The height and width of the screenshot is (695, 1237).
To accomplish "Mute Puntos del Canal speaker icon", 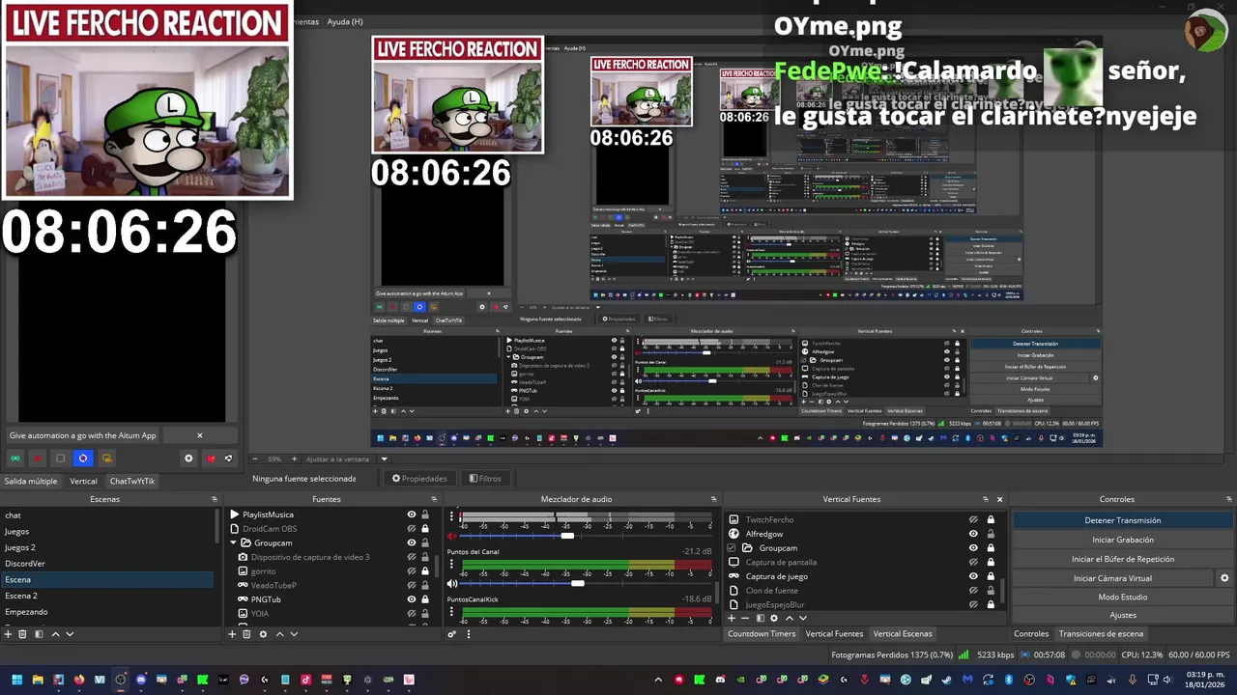I will 451,584.
